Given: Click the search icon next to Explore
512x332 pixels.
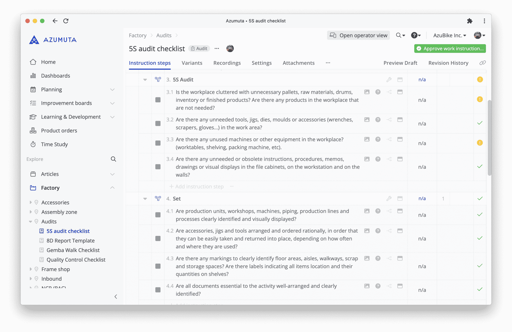Looking at the screenshot, I should (114, 159).
